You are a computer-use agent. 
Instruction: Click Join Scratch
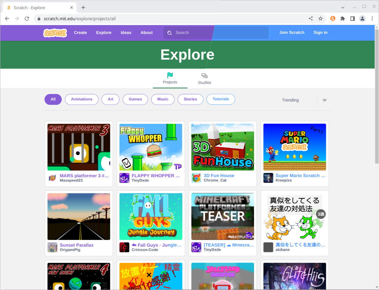292,33
